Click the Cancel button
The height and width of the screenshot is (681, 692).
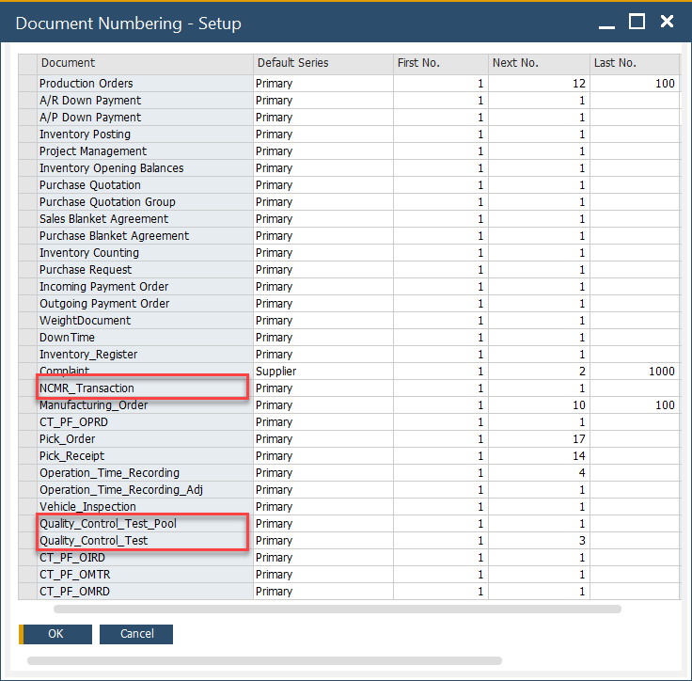click(136, 634)
